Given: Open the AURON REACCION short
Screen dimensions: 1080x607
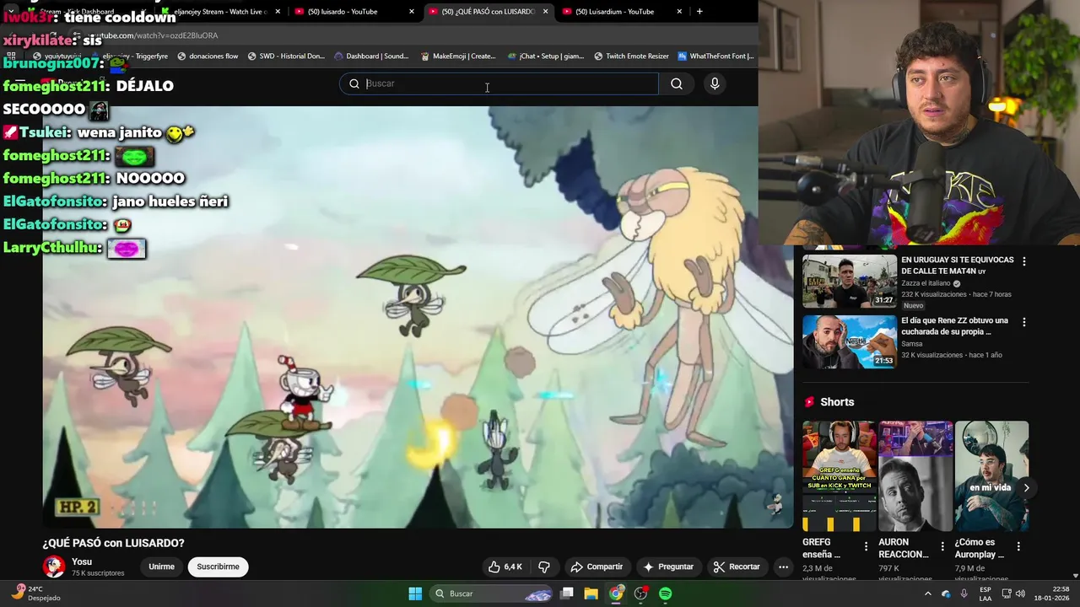Looking at the screenshot, I should tap(915, 476).
